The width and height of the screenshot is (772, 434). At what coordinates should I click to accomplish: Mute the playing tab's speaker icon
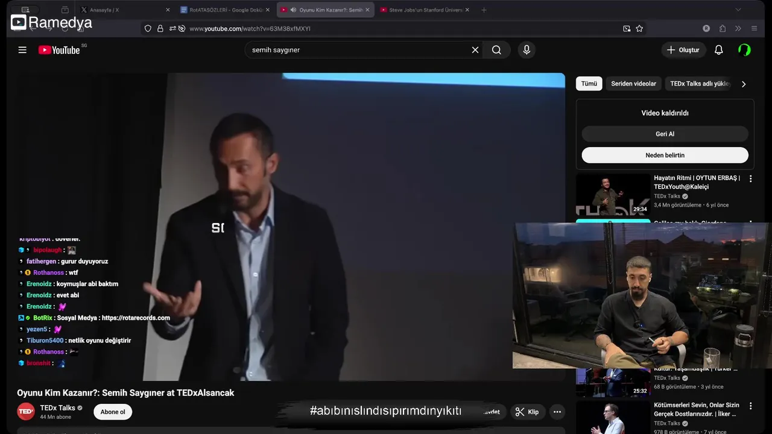tap(293, 10)
